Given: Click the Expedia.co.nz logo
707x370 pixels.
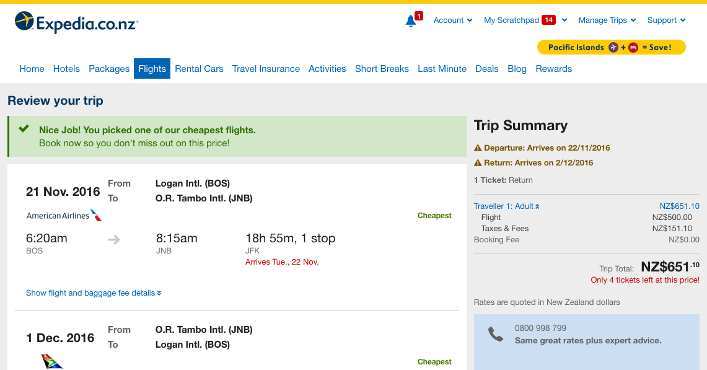Looking at the screenshot, I should (76, 23).
